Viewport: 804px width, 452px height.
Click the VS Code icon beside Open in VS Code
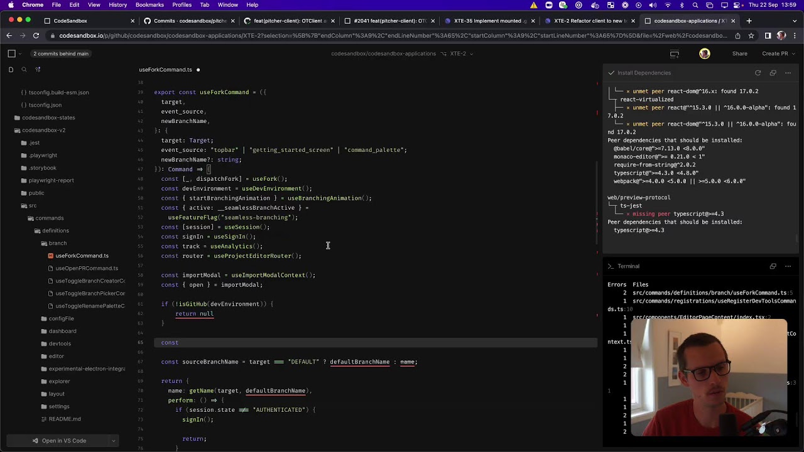(35, 441)
